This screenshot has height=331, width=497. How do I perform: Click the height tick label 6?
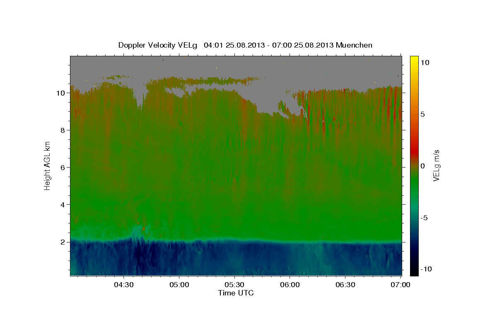click(63, 168)
